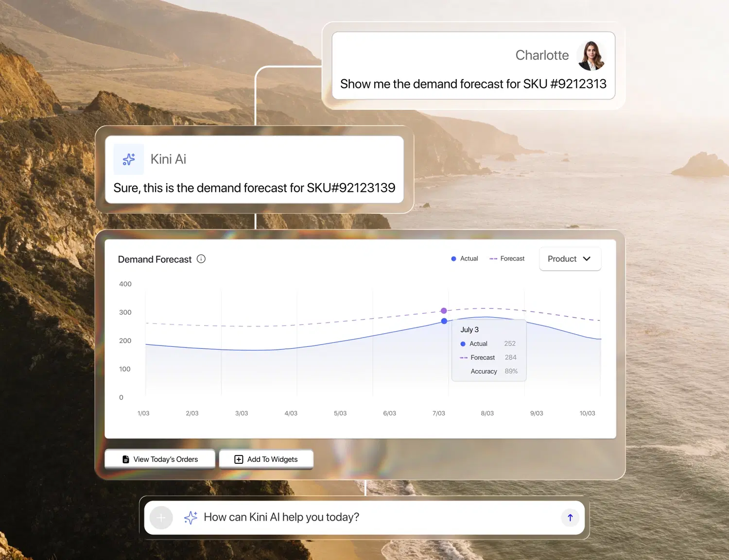Click the 5/03 x-axis label
This screenshot has width=729, height=560.
340,413
